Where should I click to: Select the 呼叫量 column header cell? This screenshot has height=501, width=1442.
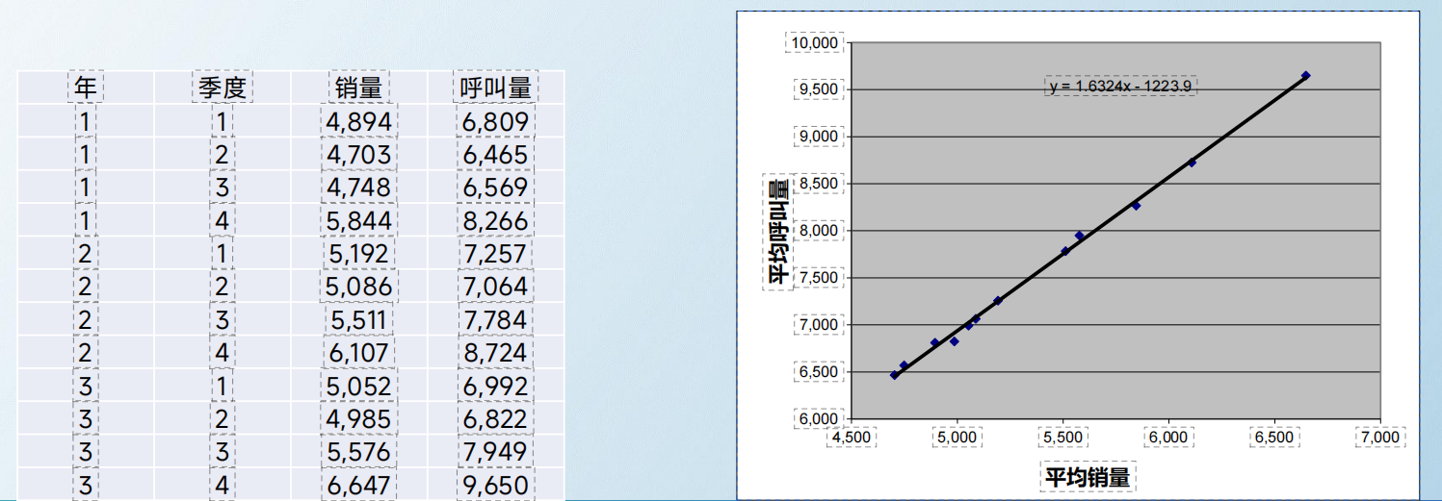pyautogui.click(x=496, y=88)
